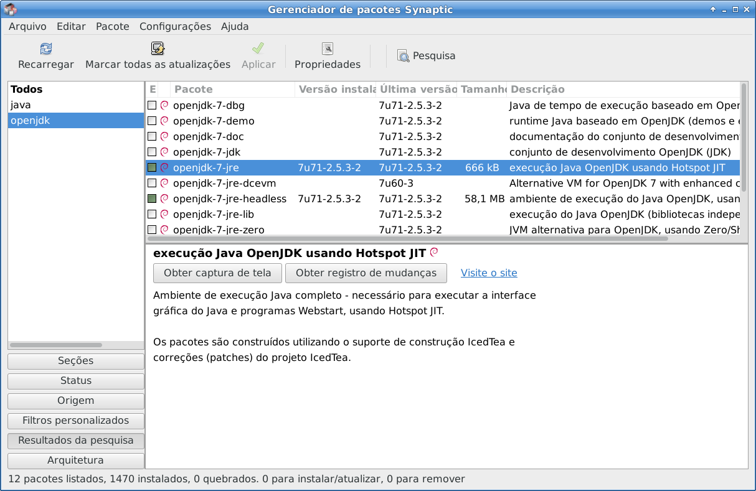Switch to Origem filter view
The height and width of the screenshot is (491, 756).
pyautogui.click(x=76, y=401)
